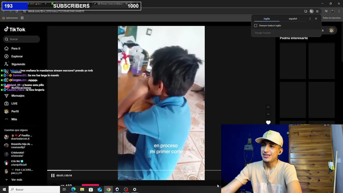
Task: Open Windows Settings gear on taskbar
Action: 135,190
